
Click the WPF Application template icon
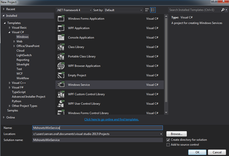(61, 28)
